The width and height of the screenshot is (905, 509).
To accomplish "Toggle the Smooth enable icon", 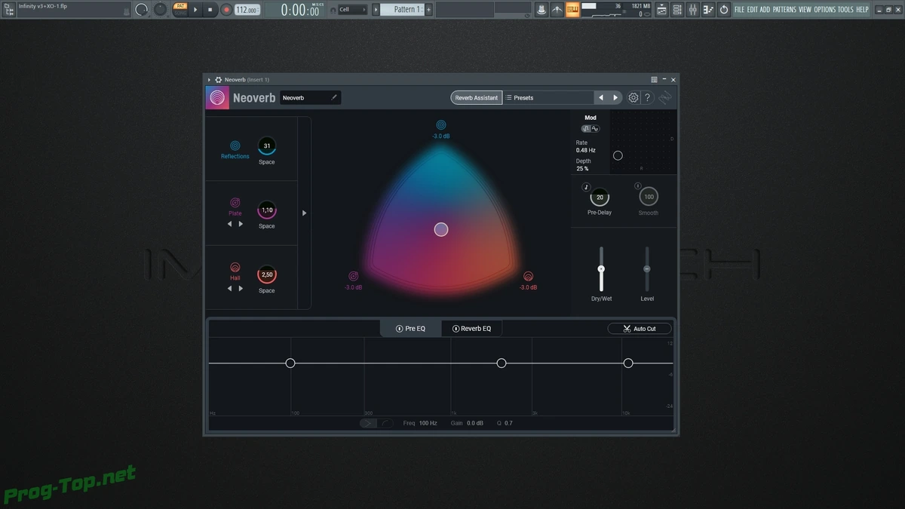I will click(x=637, y=186).
